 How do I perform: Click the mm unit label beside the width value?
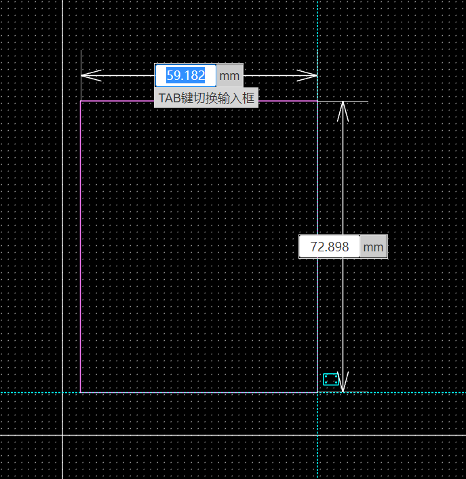tap(229, 75)
